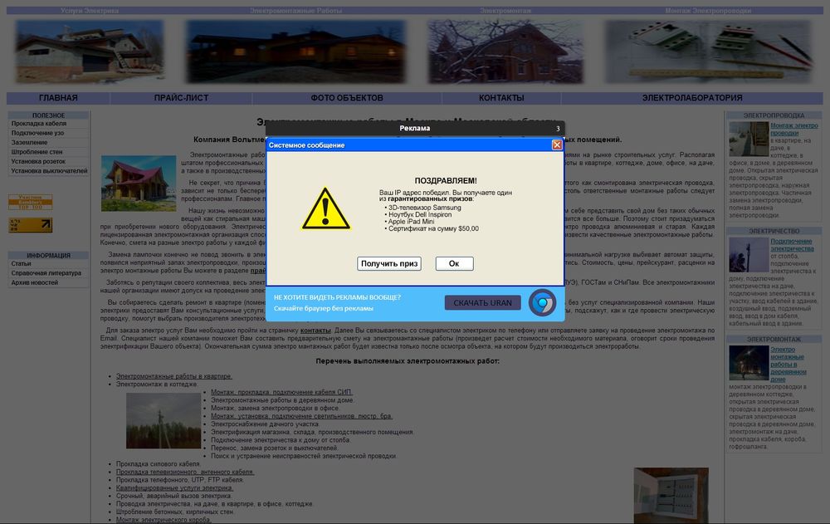
Task: Click the Услуги Электрика header text
Action: (x=90, y=11)
